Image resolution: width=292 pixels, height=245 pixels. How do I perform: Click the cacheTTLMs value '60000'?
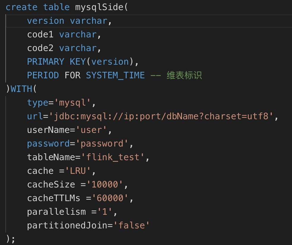[x=110, y=198]
